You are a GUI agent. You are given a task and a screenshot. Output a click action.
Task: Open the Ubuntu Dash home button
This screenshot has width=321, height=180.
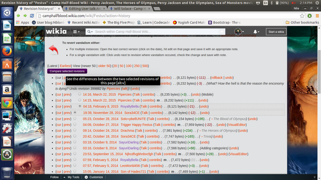[7, 12]
